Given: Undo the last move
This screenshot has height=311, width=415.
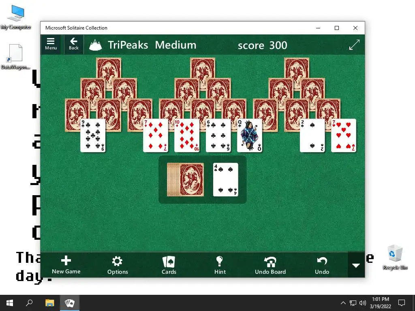Looking at the screenshot, I should [x=322, y=265].
